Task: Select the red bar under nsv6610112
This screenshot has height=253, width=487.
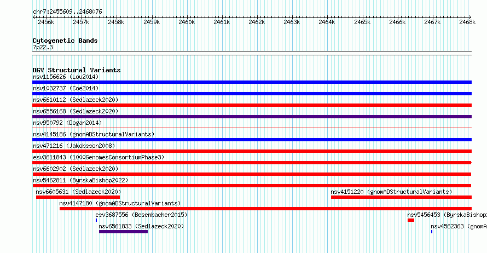Action: pos(252,105)
